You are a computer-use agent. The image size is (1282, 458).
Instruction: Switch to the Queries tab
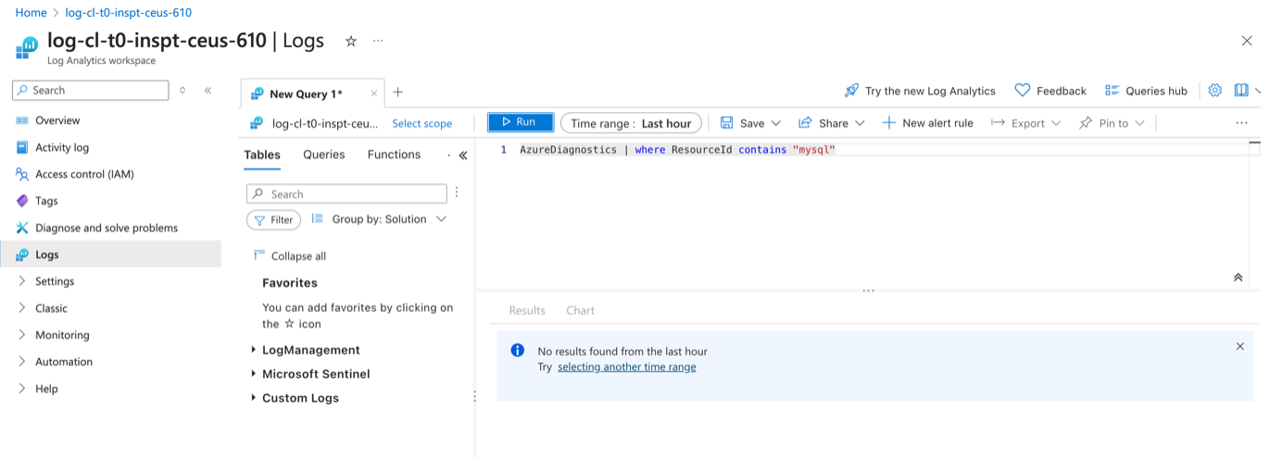323,155
